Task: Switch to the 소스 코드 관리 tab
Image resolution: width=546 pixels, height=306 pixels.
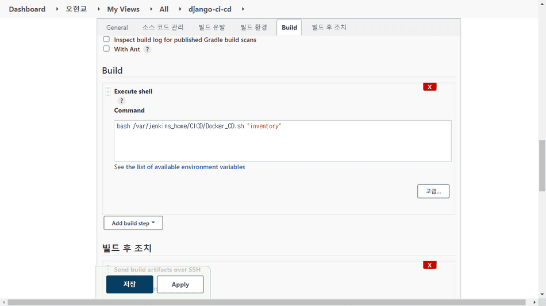Action: [x=163, y=27]
